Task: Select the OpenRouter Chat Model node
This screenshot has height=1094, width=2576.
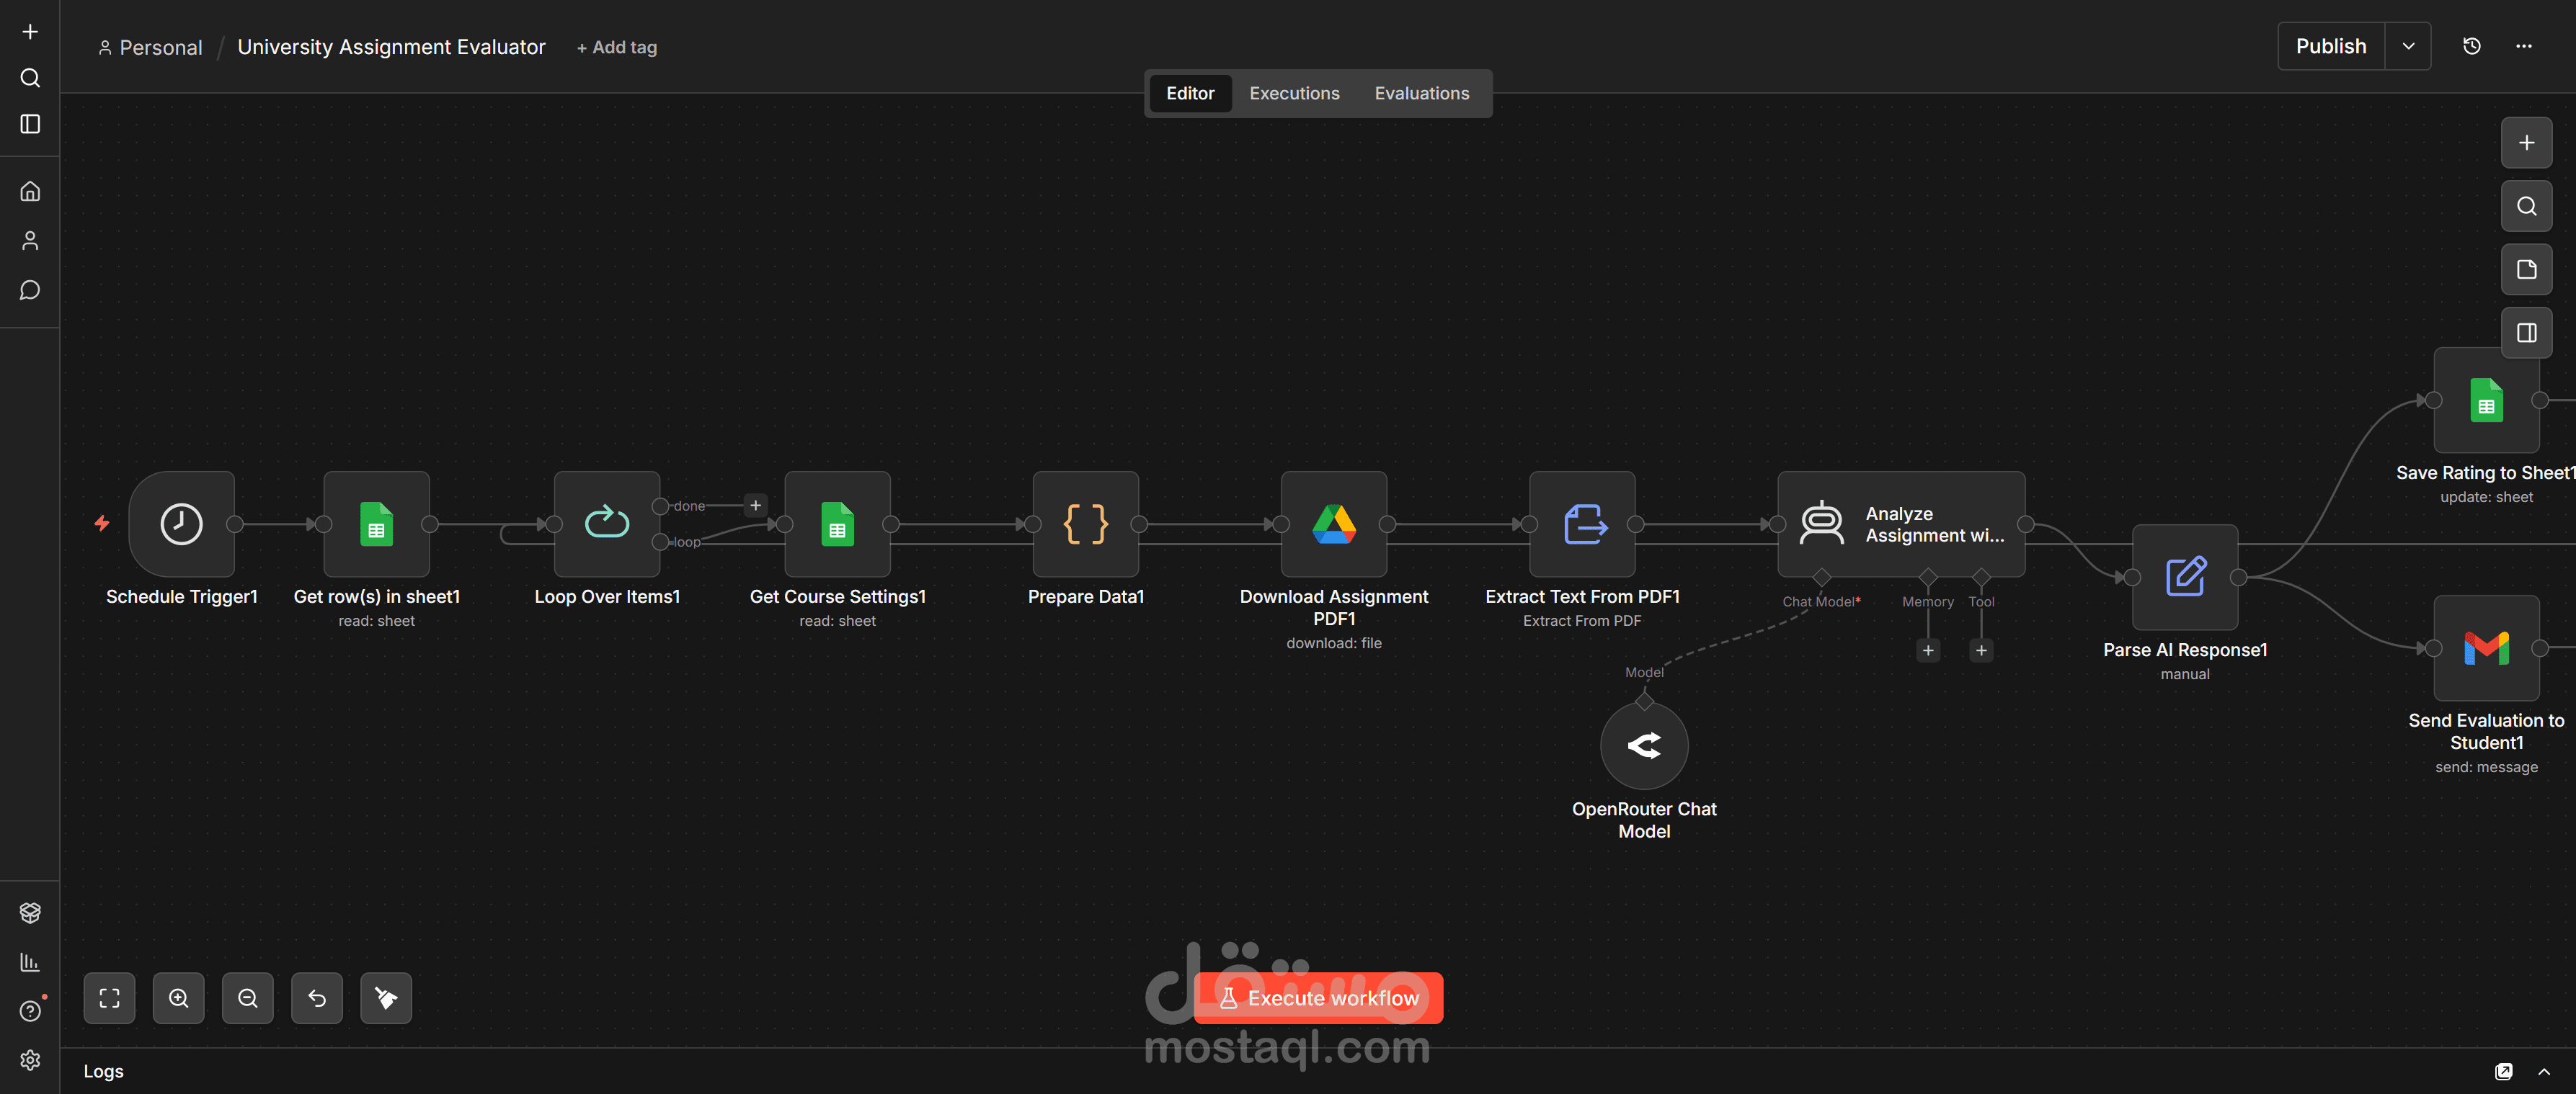Action: click(x=1644, y=745)
